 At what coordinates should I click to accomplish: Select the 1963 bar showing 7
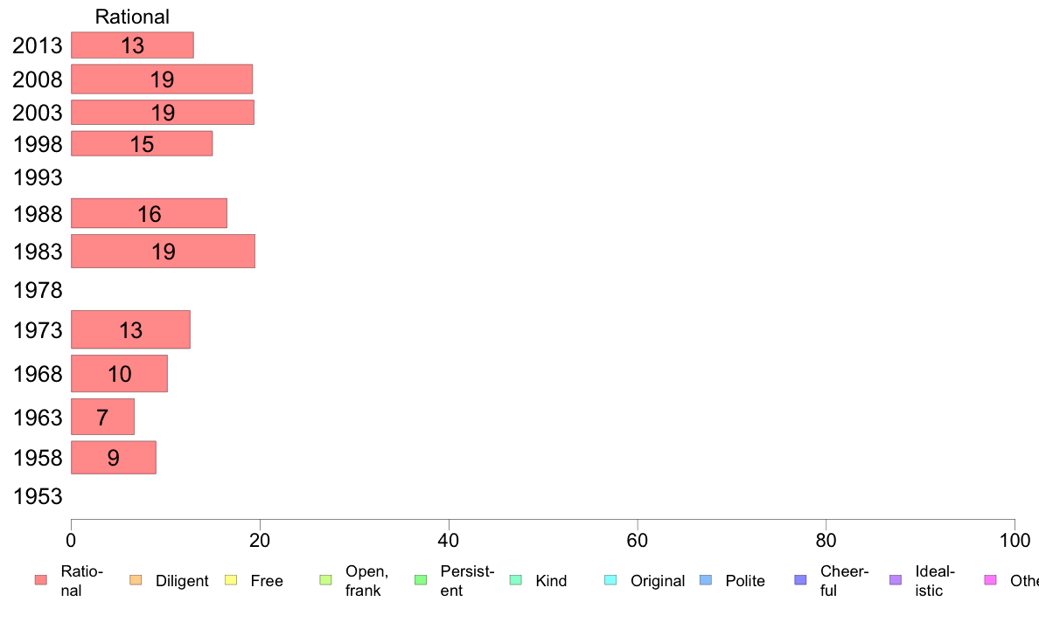pos(102,417)
